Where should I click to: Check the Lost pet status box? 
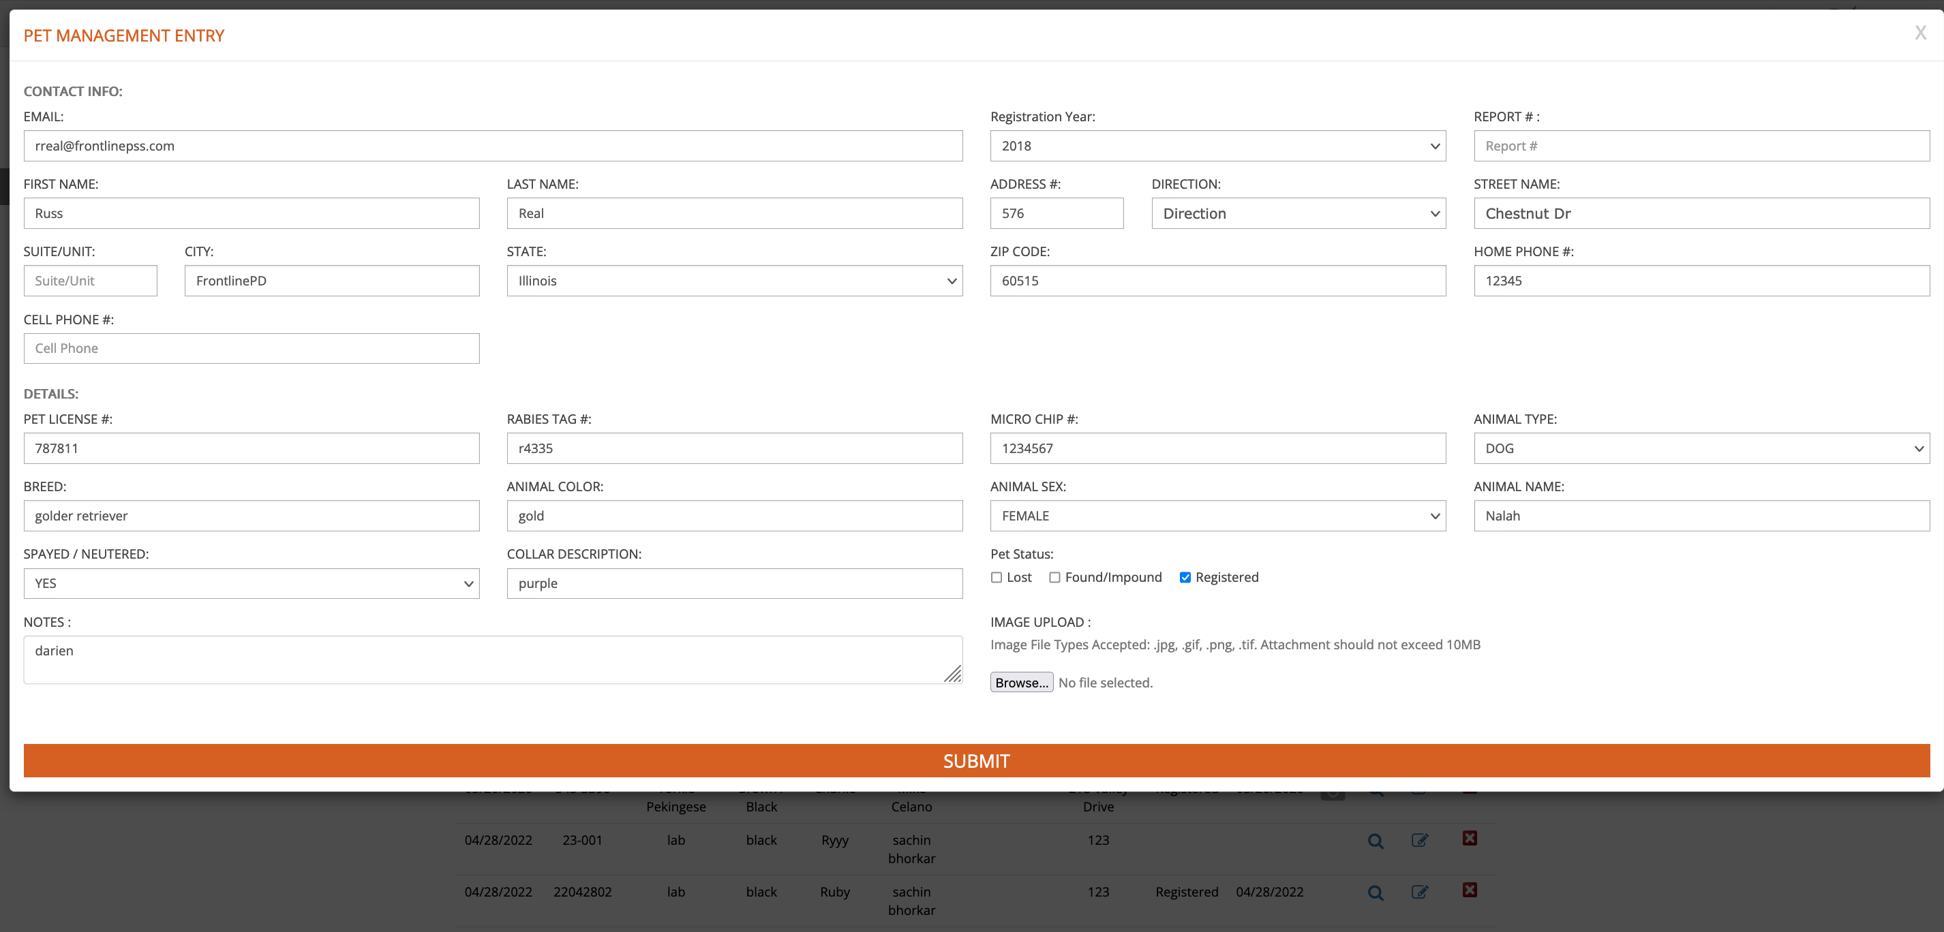[996, 578]
